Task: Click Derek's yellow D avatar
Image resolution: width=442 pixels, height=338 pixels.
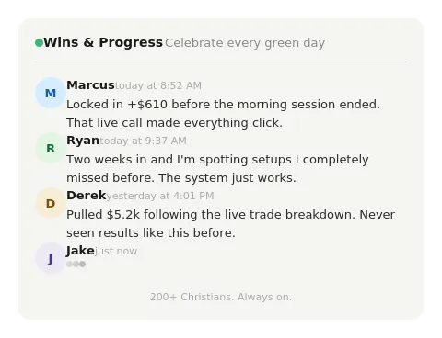Action: (51, 203)
